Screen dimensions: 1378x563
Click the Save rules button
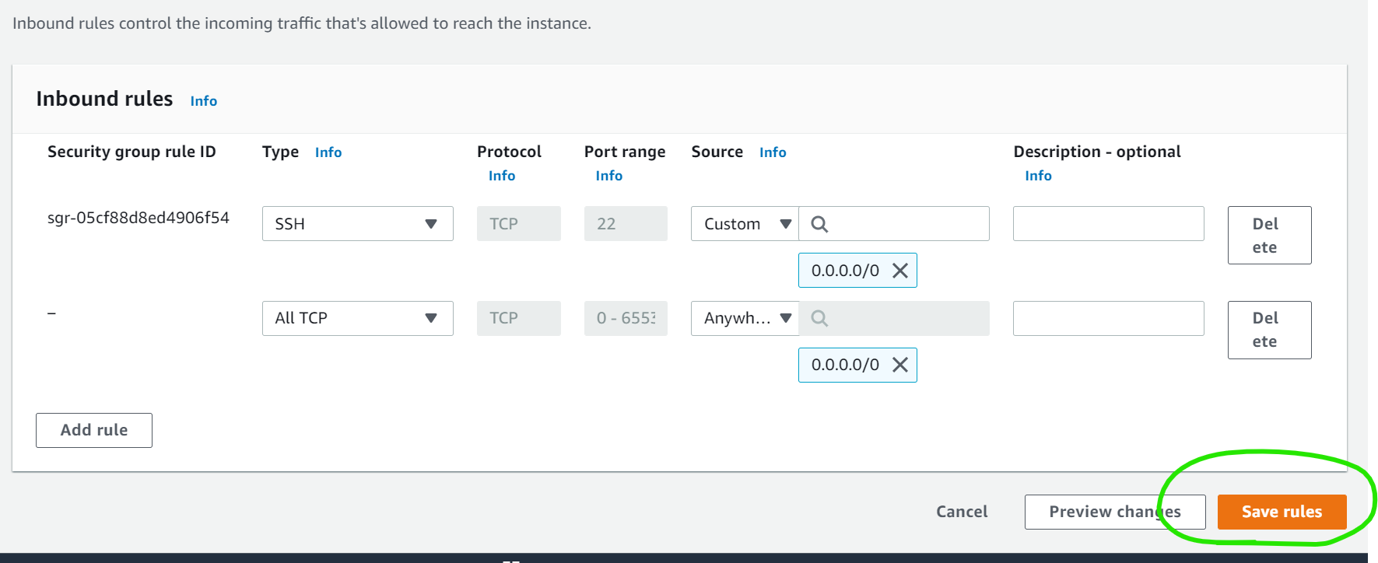(x=1282, y=512)
